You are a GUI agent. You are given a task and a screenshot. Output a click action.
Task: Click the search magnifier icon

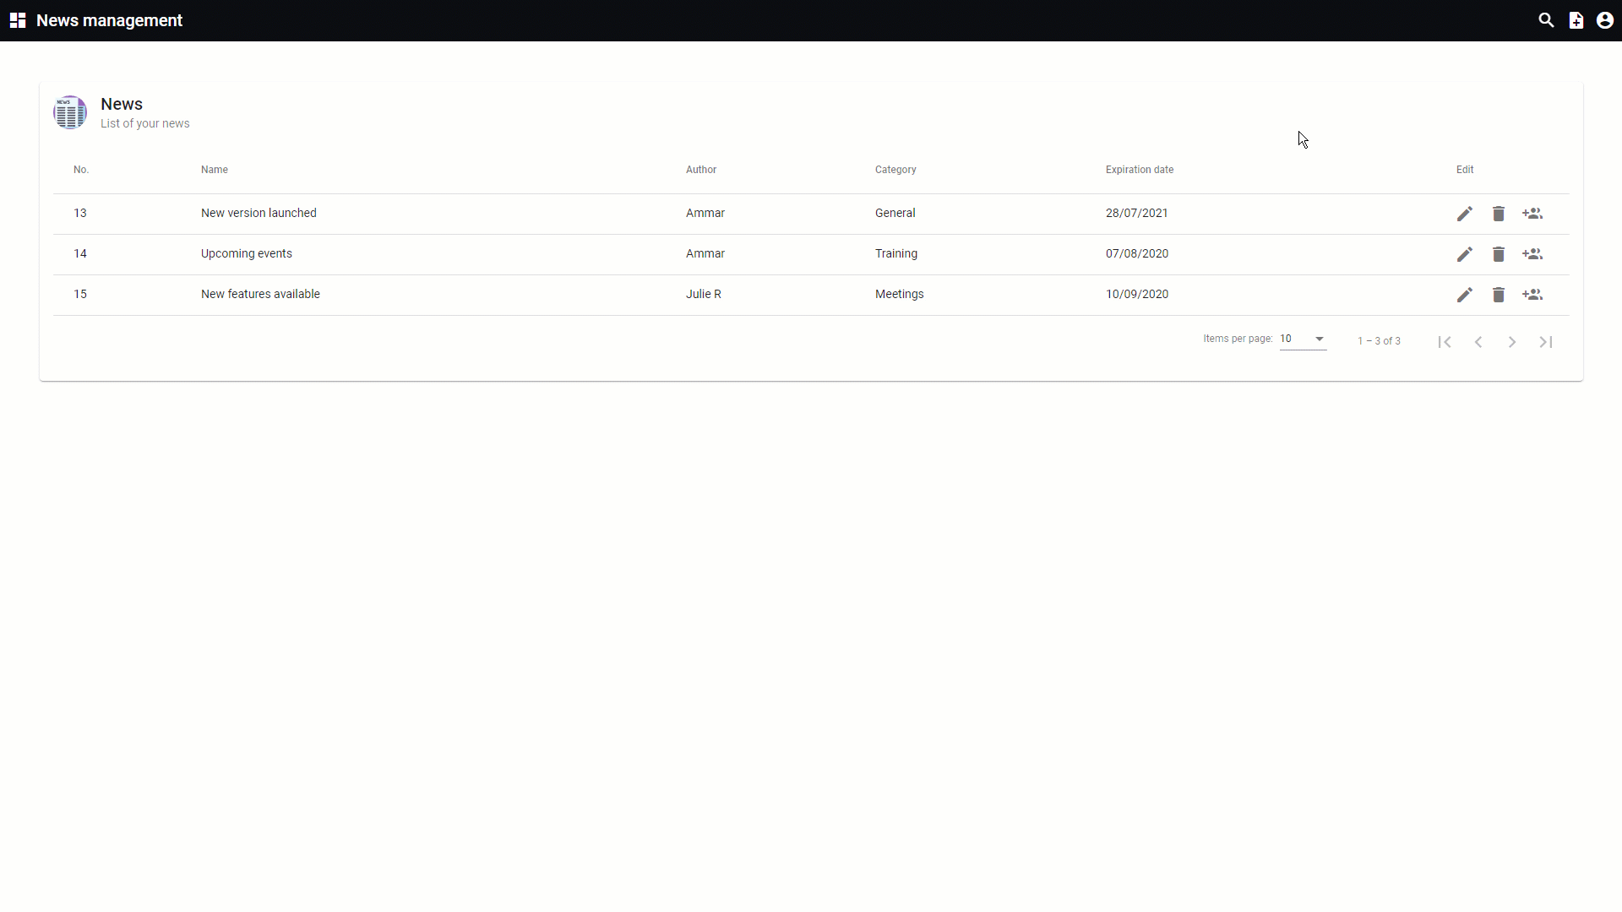click(1546, 20)
